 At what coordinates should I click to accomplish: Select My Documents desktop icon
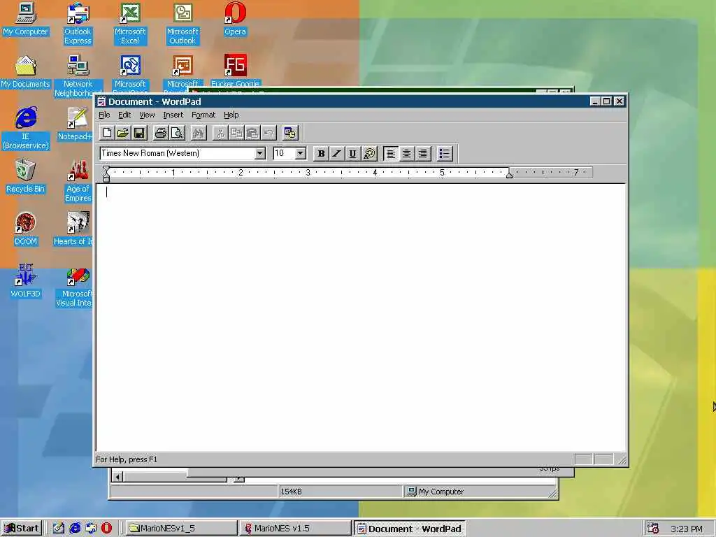pos(26,72)
